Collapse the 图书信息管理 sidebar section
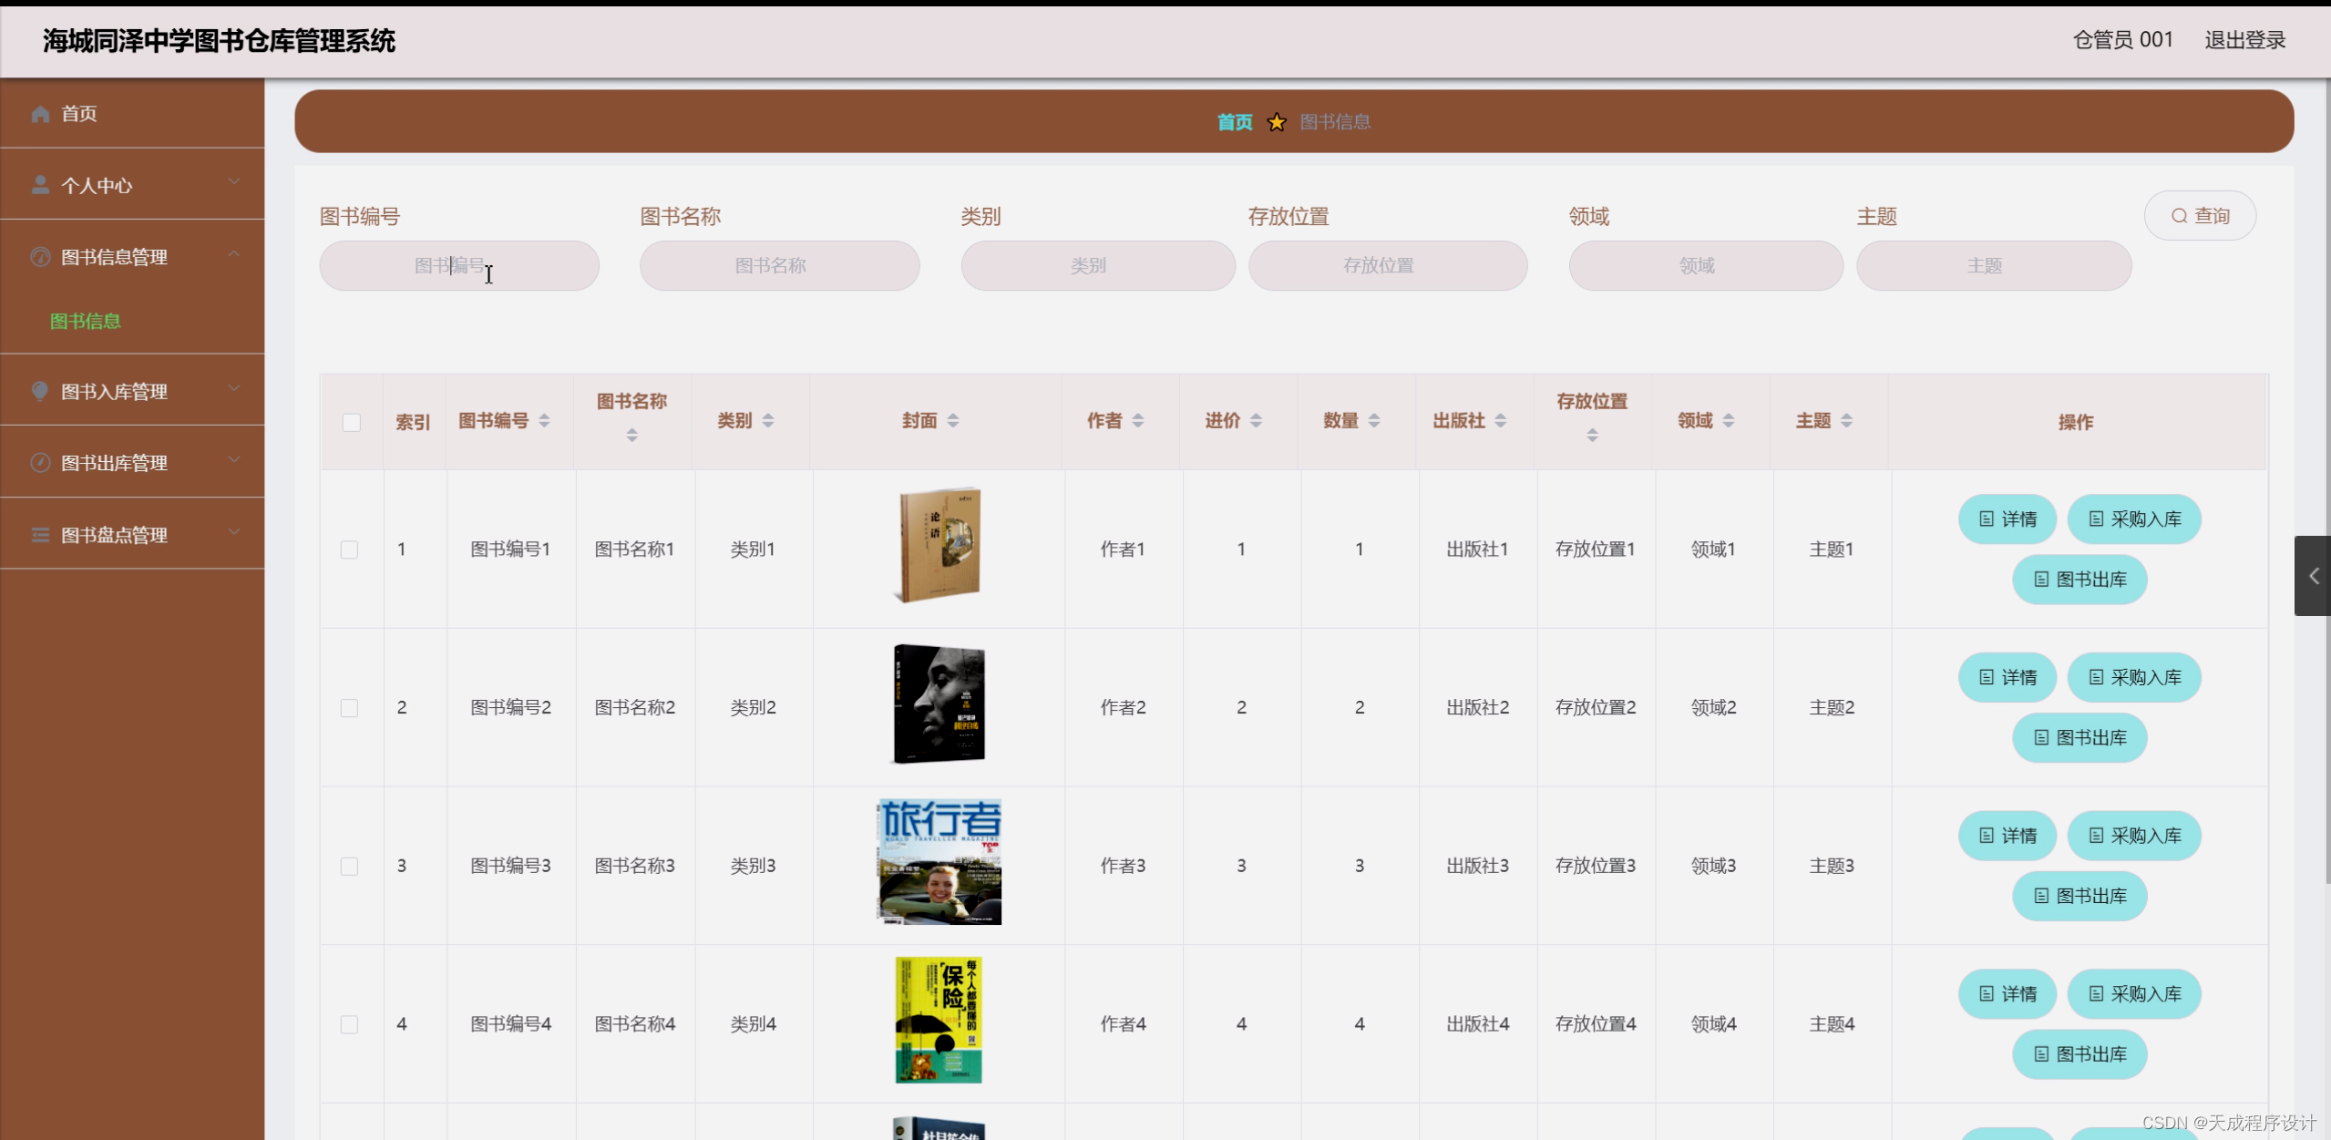Screen dimensions: 2331x1140 [234, 254]
